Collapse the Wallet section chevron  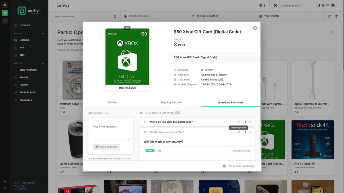pyautogui.click(x=43, y=63)
